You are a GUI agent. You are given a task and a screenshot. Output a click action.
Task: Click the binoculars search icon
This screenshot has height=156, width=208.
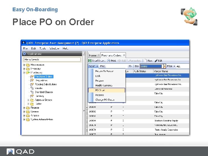130,66
